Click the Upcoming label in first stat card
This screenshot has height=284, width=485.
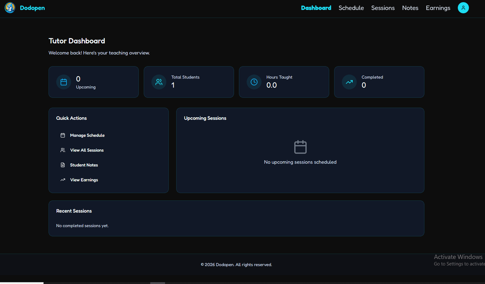pyautogui.click(x=86, y=87)
